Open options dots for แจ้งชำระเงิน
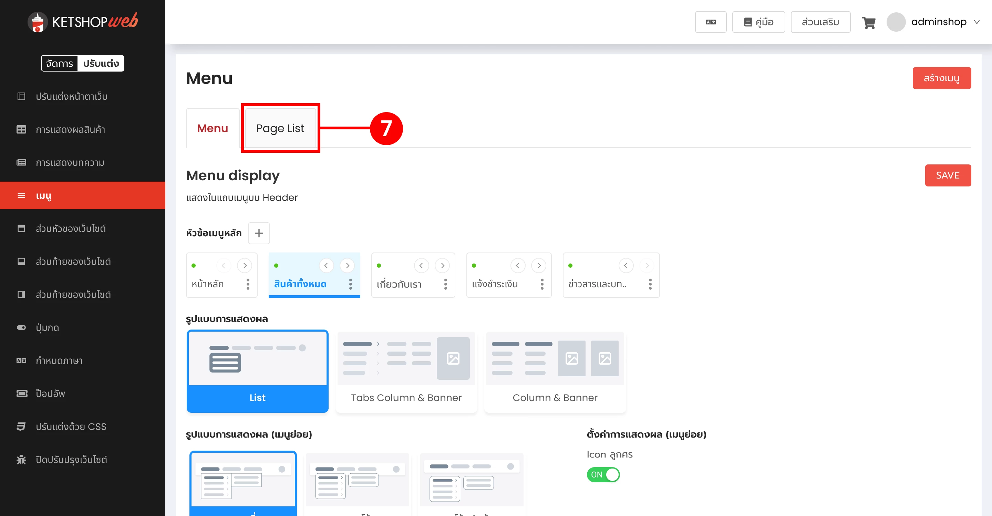992x516 pixels. 542,284
